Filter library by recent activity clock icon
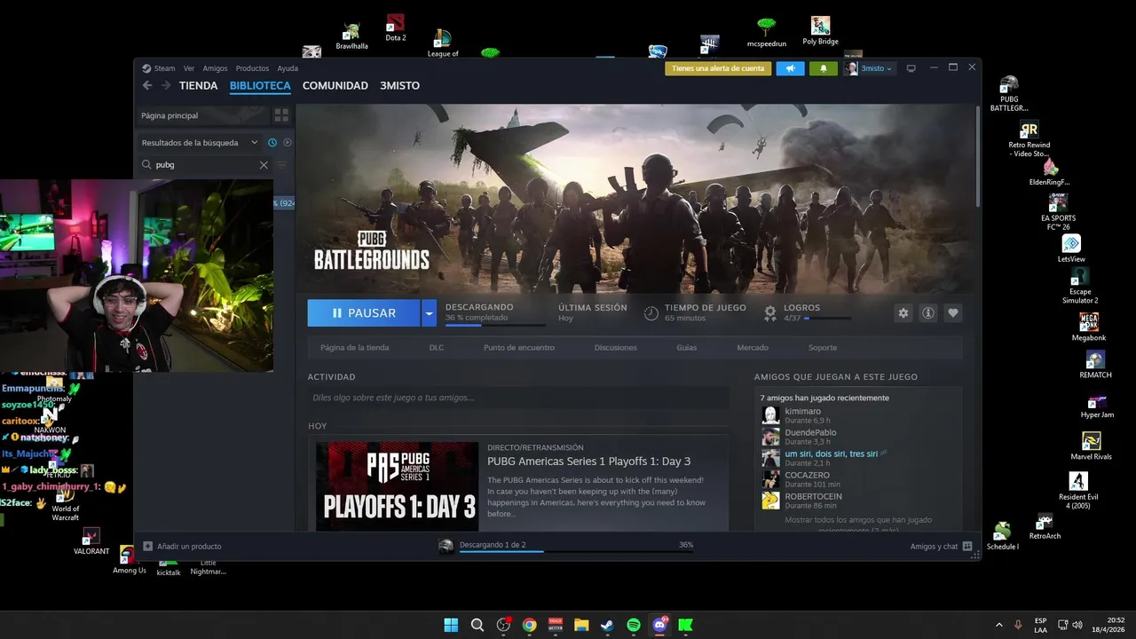The image size is (1136, 639). (272, 143)
